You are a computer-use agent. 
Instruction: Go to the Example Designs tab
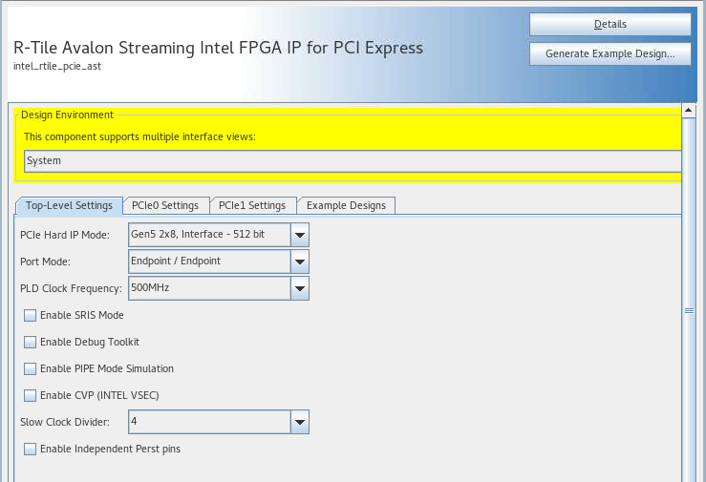[x=346, y=205]
